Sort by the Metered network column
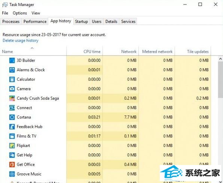The height and width of the screenshot is (183, 223). (x=157, y=52)
